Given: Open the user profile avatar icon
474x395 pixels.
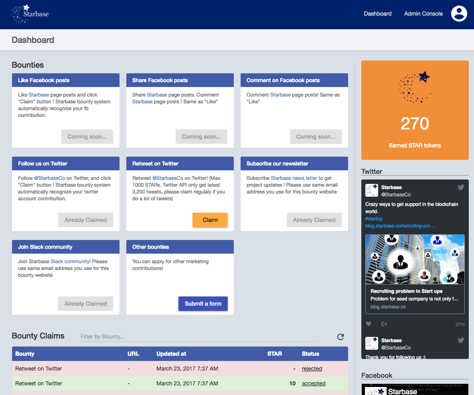Looking at the screenshot, I should (459, 14).
